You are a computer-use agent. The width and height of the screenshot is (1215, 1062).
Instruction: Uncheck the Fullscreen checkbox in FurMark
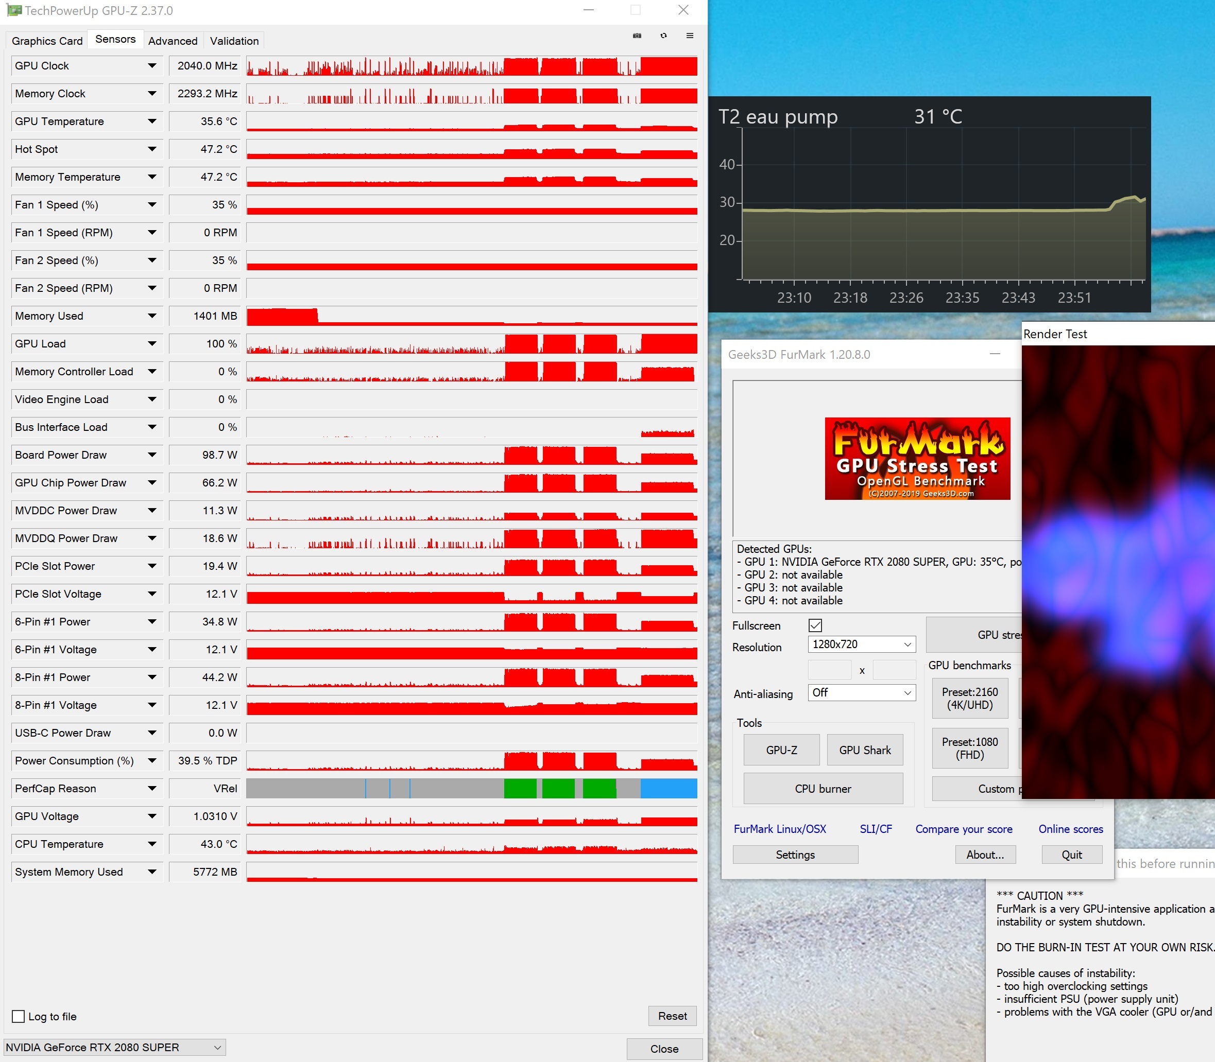[815, 625]
